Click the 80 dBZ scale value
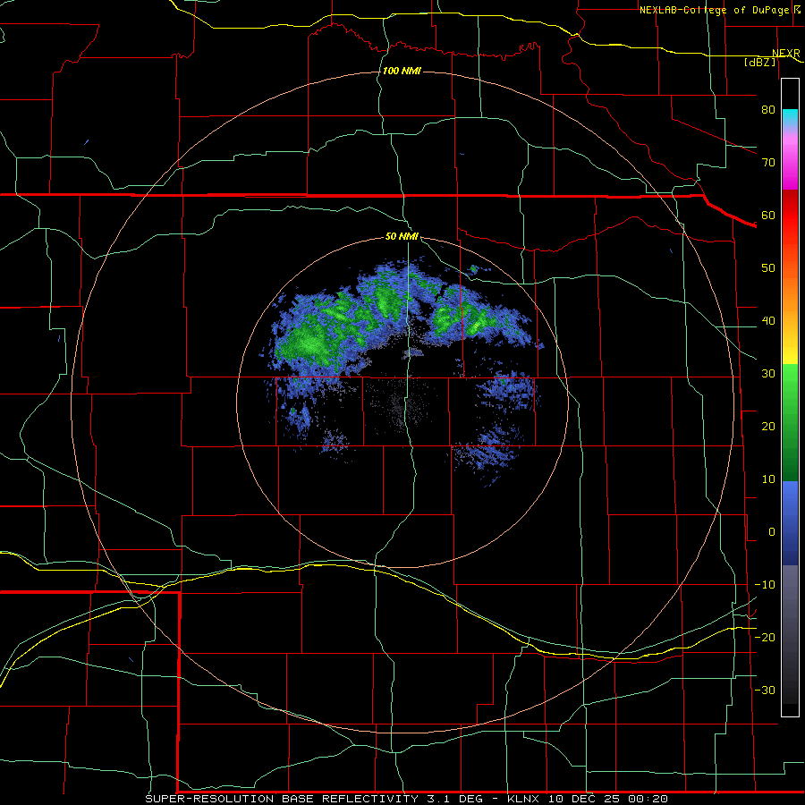Image resolution: width=805 pixels, height=805 pixels. 768,109
